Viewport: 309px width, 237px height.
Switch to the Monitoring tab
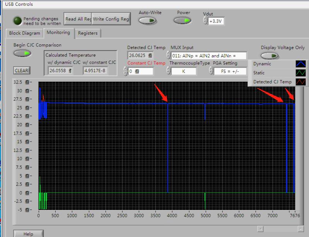(x=58, y=32)
